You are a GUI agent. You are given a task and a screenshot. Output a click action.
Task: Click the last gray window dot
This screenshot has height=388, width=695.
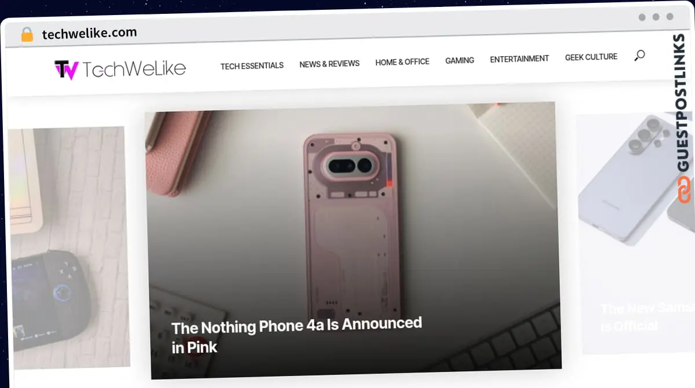pos(670,17)
